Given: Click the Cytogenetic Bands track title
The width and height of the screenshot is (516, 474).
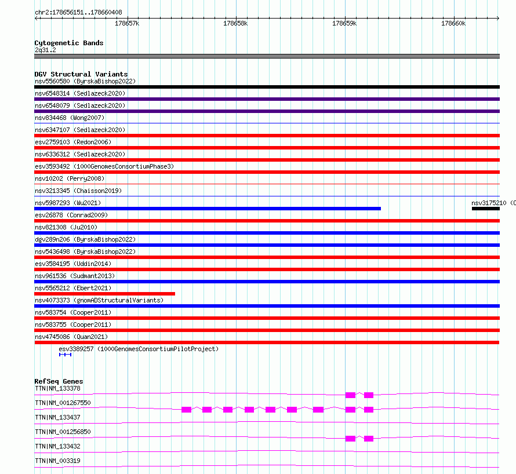Looking at the screenshot, I should pos(69,43).
